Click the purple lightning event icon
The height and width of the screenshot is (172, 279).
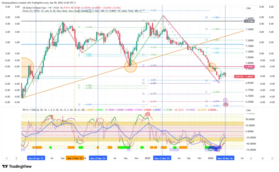226,100
